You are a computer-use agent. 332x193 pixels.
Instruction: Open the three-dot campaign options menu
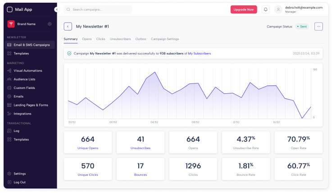pyautogui.click(x=318, y=26)
